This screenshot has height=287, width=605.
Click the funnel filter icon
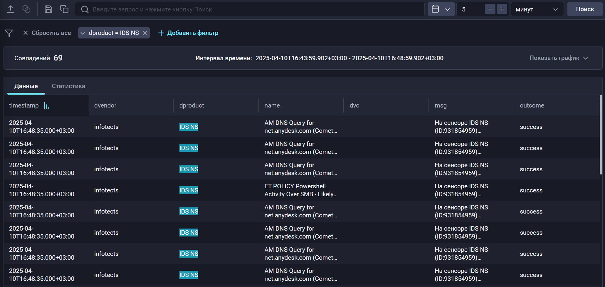[x=9, y=33]
